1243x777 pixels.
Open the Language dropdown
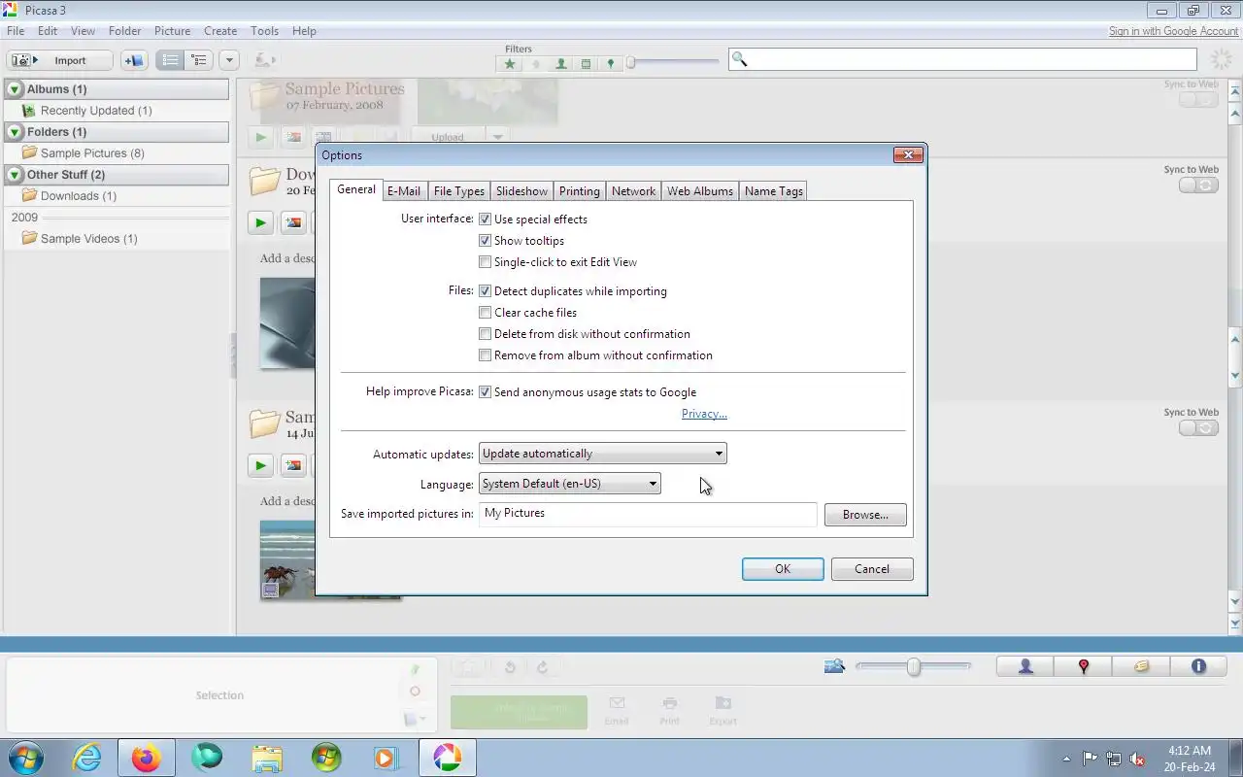tap(569, 484)
